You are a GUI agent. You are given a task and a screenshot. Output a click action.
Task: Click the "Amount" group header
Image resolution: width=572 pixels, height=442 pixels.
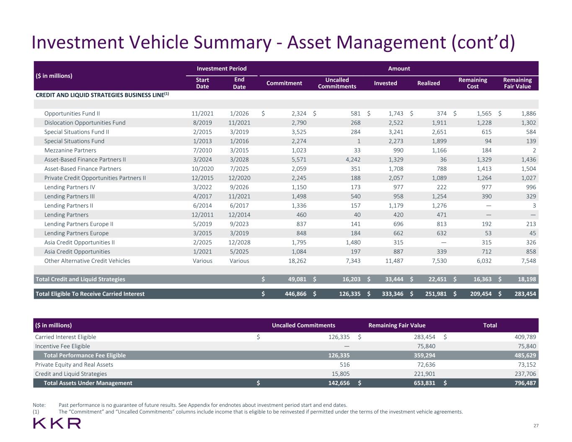(x=399, y=68)
